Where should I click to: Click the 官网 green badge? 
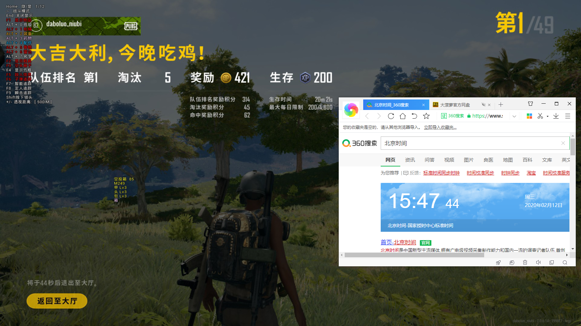tap(425, 243)
